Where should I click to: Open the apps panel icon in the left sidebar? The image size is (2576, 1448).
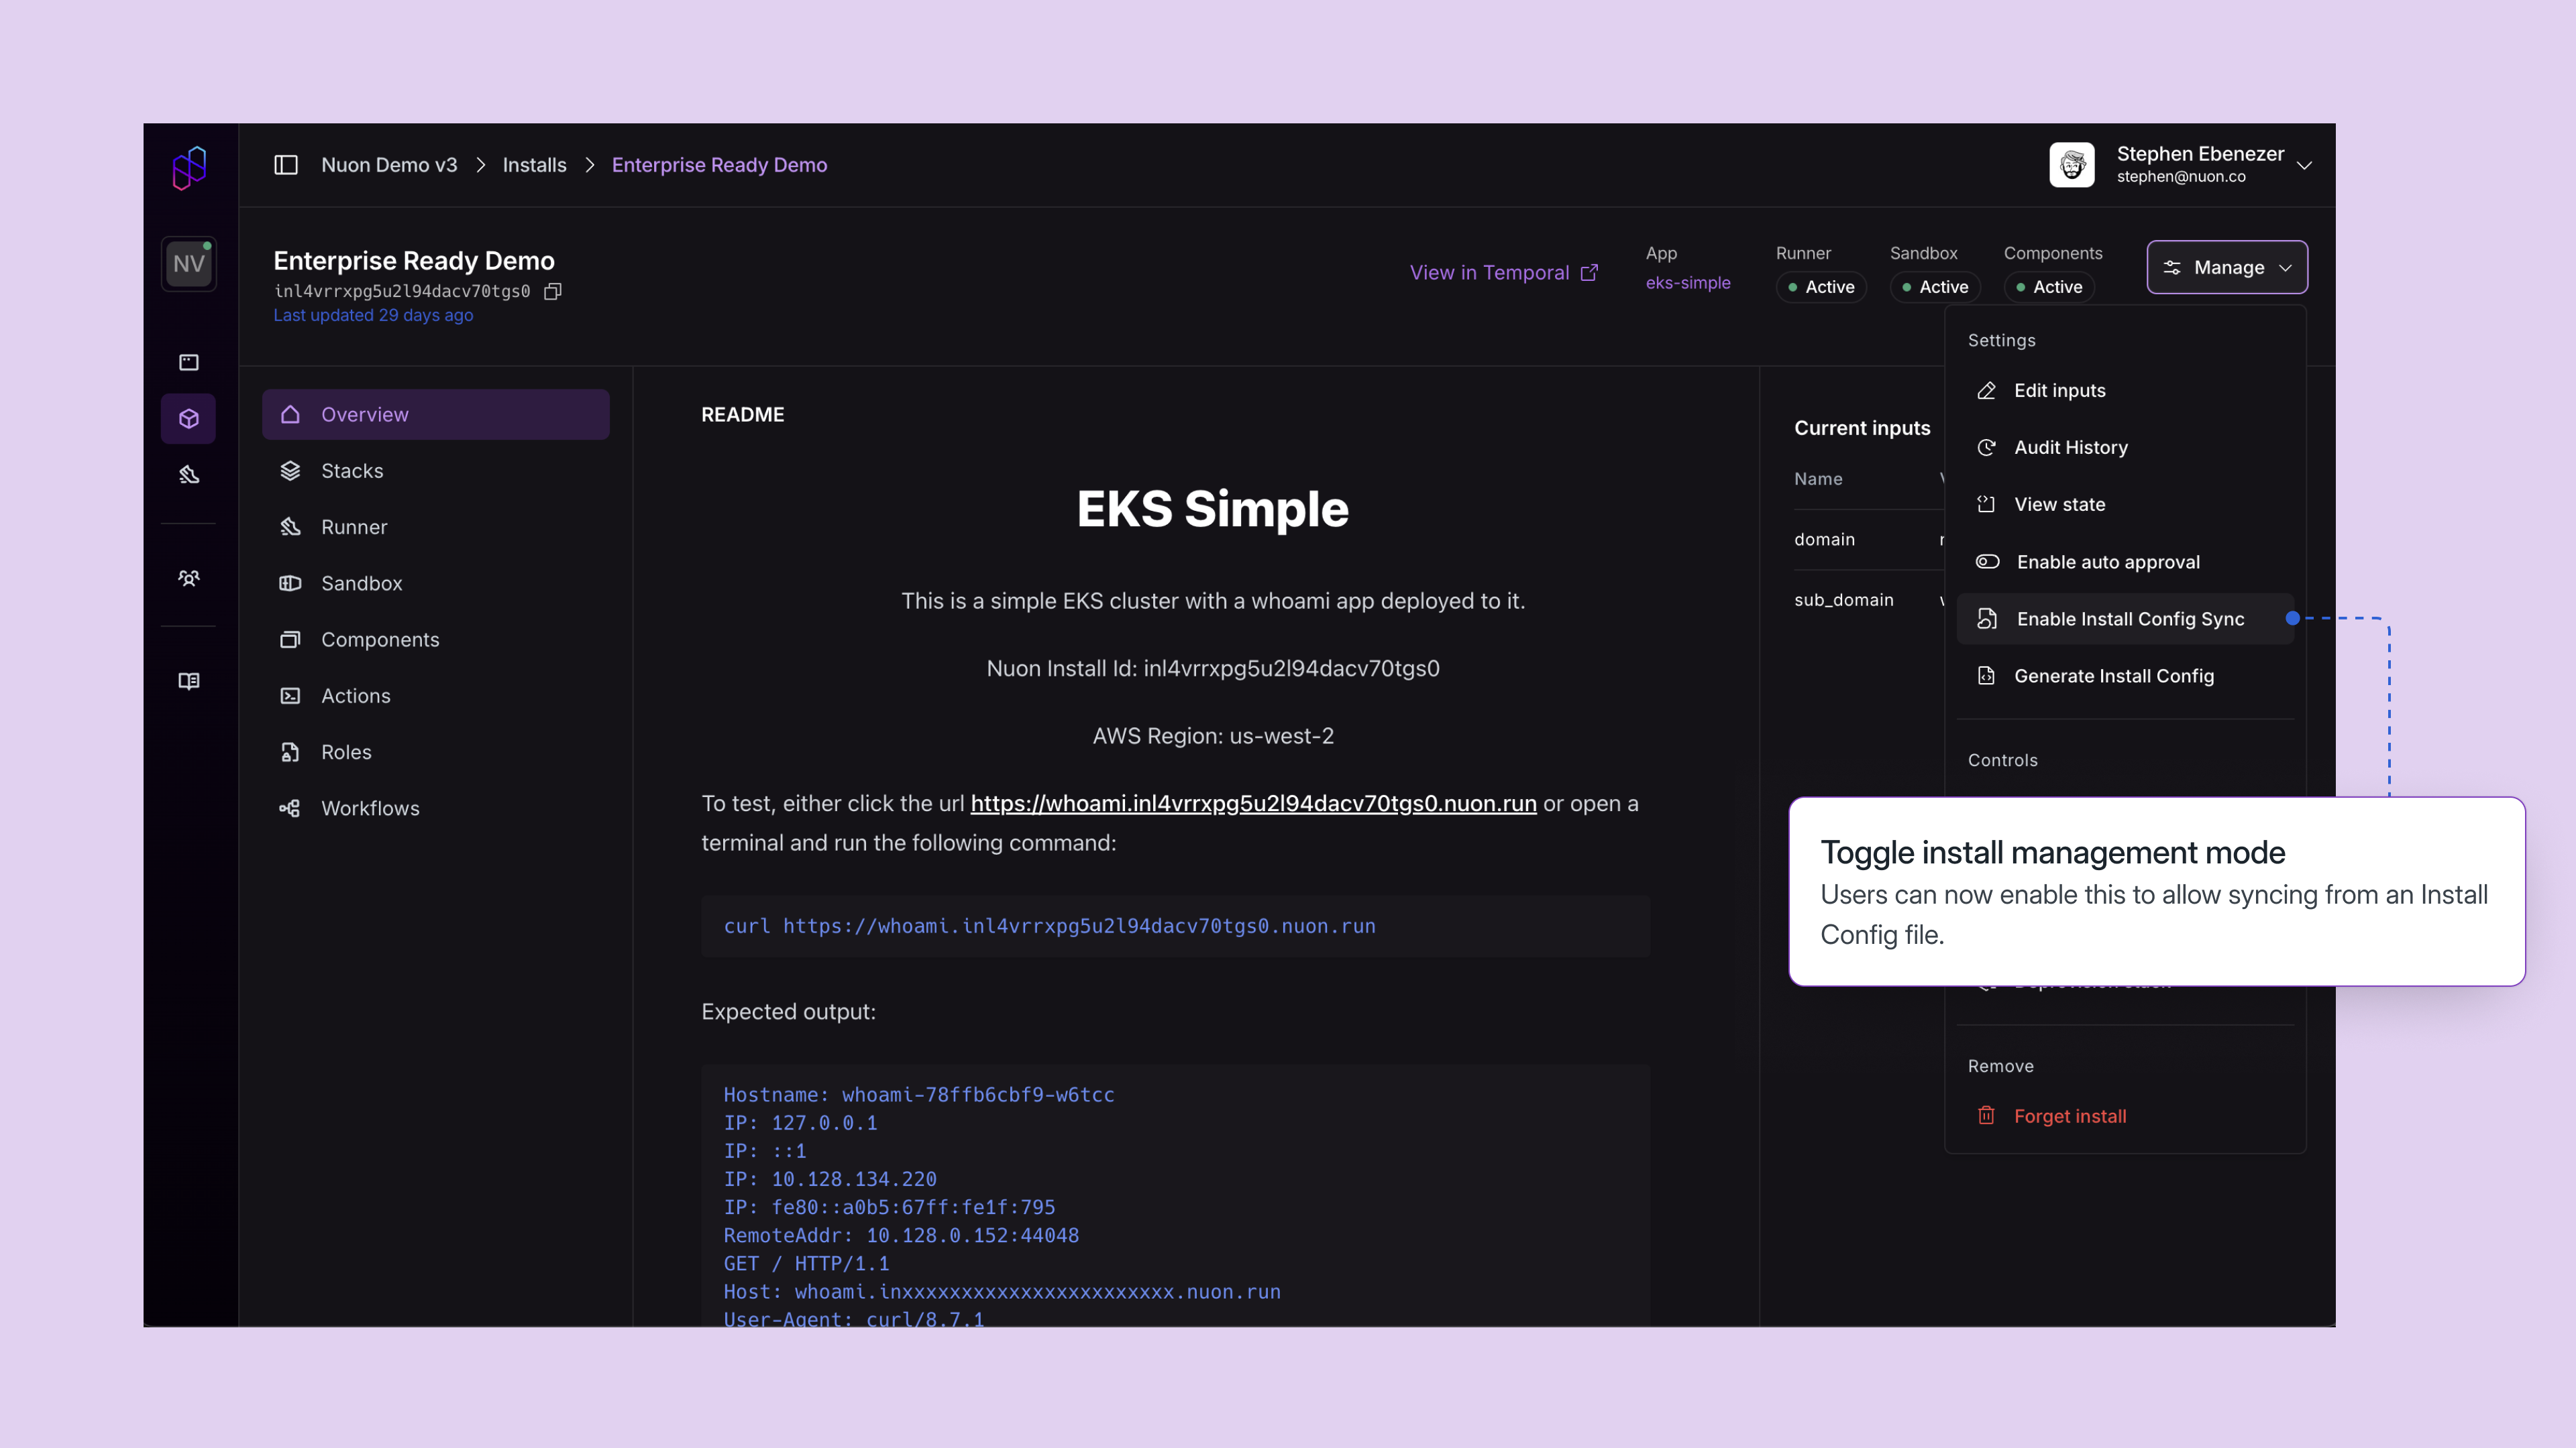point(189,362)
